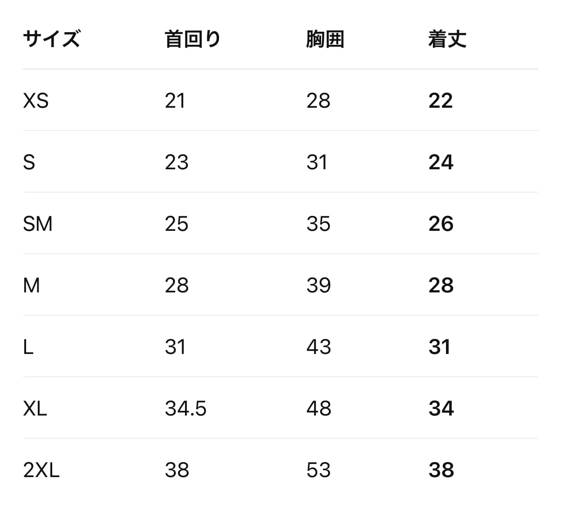Click the bold 22 length value
Image resolution: width=562 pixels, height=506 pixels.
(x=441, y=101)
